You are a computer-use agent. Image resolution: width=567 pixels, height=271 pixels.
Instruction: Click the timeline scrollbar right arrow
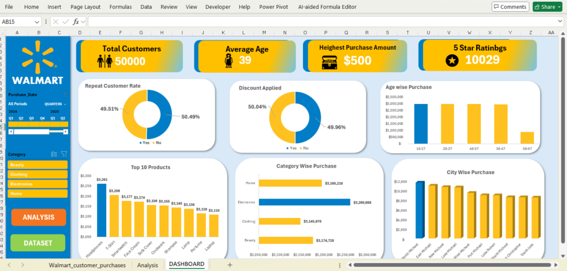65,132
